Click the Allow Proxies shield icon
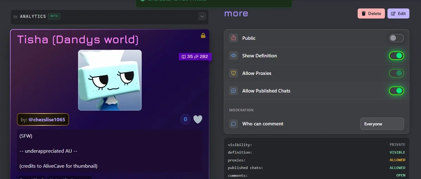 (233, 73)
